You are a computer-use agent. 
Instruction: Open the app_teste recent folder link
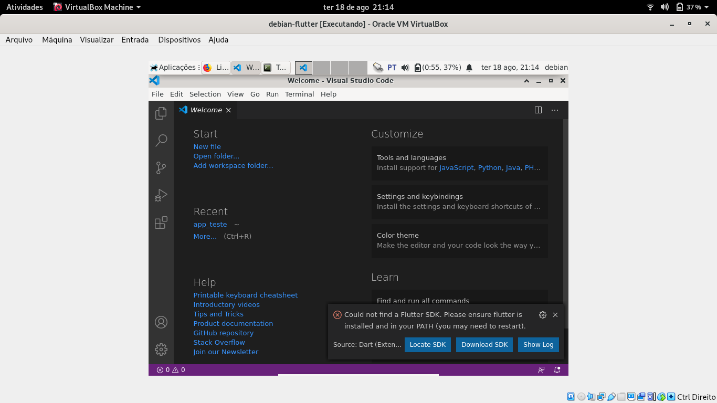coord(210,225)
